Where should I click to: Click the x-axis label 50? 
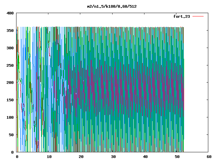(177, 157)
